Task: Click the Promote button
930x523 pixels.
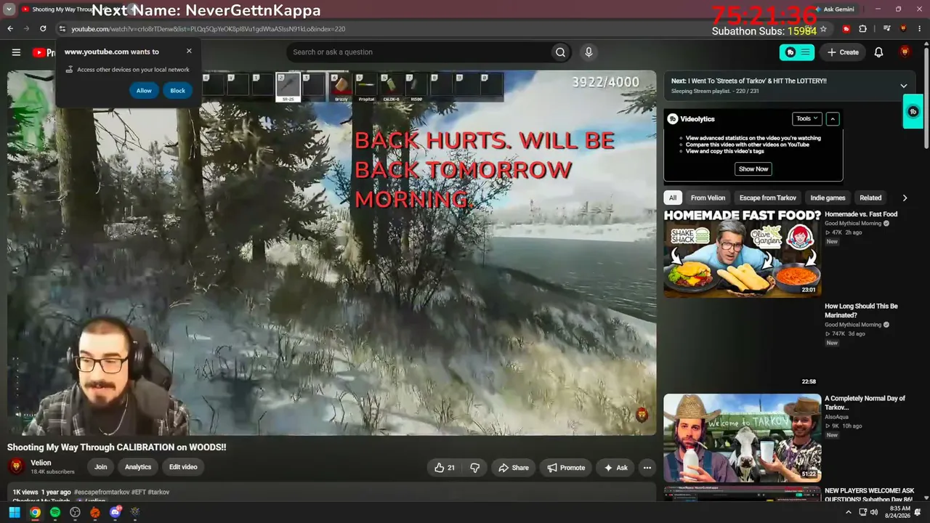Action: click(566, 468)
